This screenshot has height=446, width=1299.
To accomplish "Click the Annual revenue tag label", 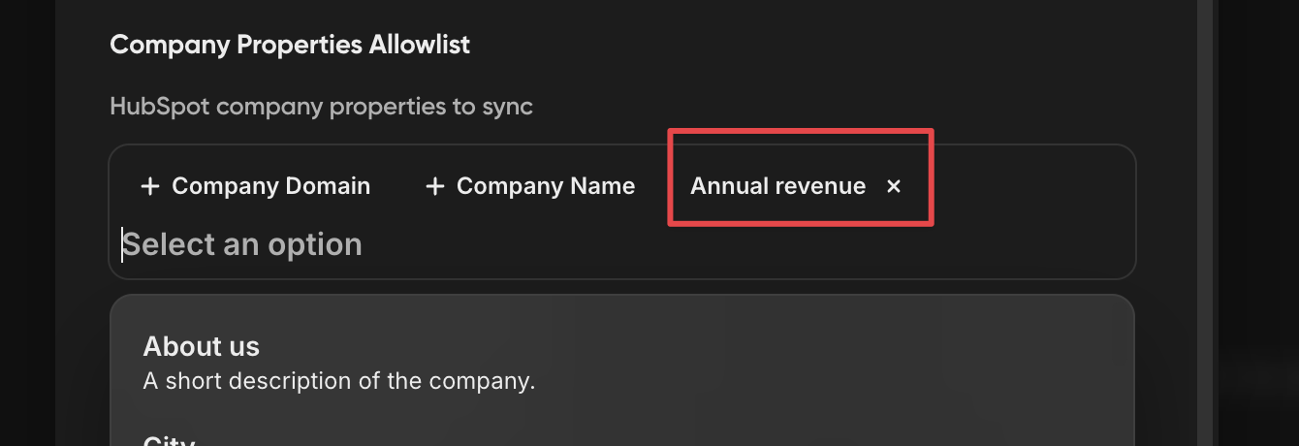I will (777, 186).
